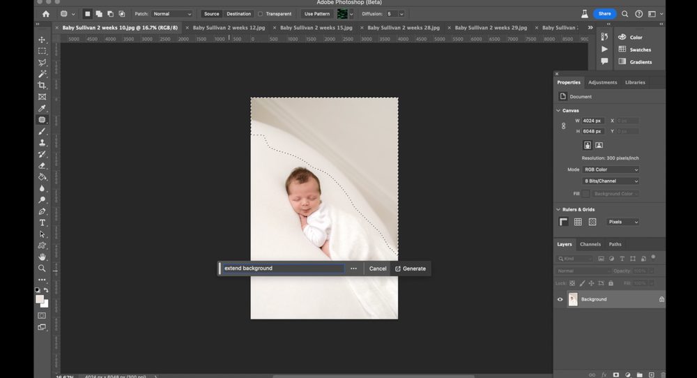Enable the Transparent checkbox

261,14
